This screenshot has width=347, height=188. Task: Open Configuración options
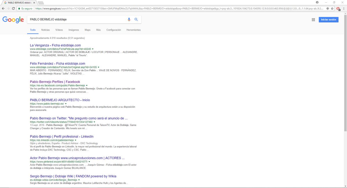click(114, 30)
